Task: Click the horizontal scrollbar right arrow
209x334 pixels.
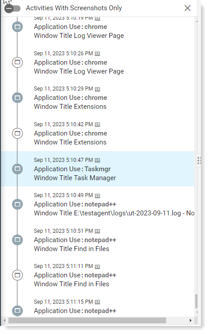Action: point(190,320)
